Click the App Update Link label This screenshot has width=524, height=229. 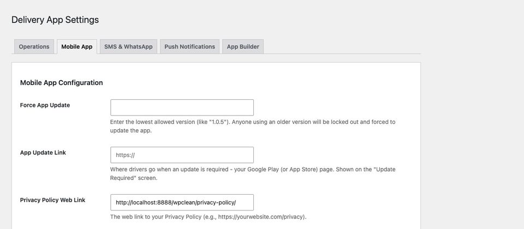tap(43, 153)
